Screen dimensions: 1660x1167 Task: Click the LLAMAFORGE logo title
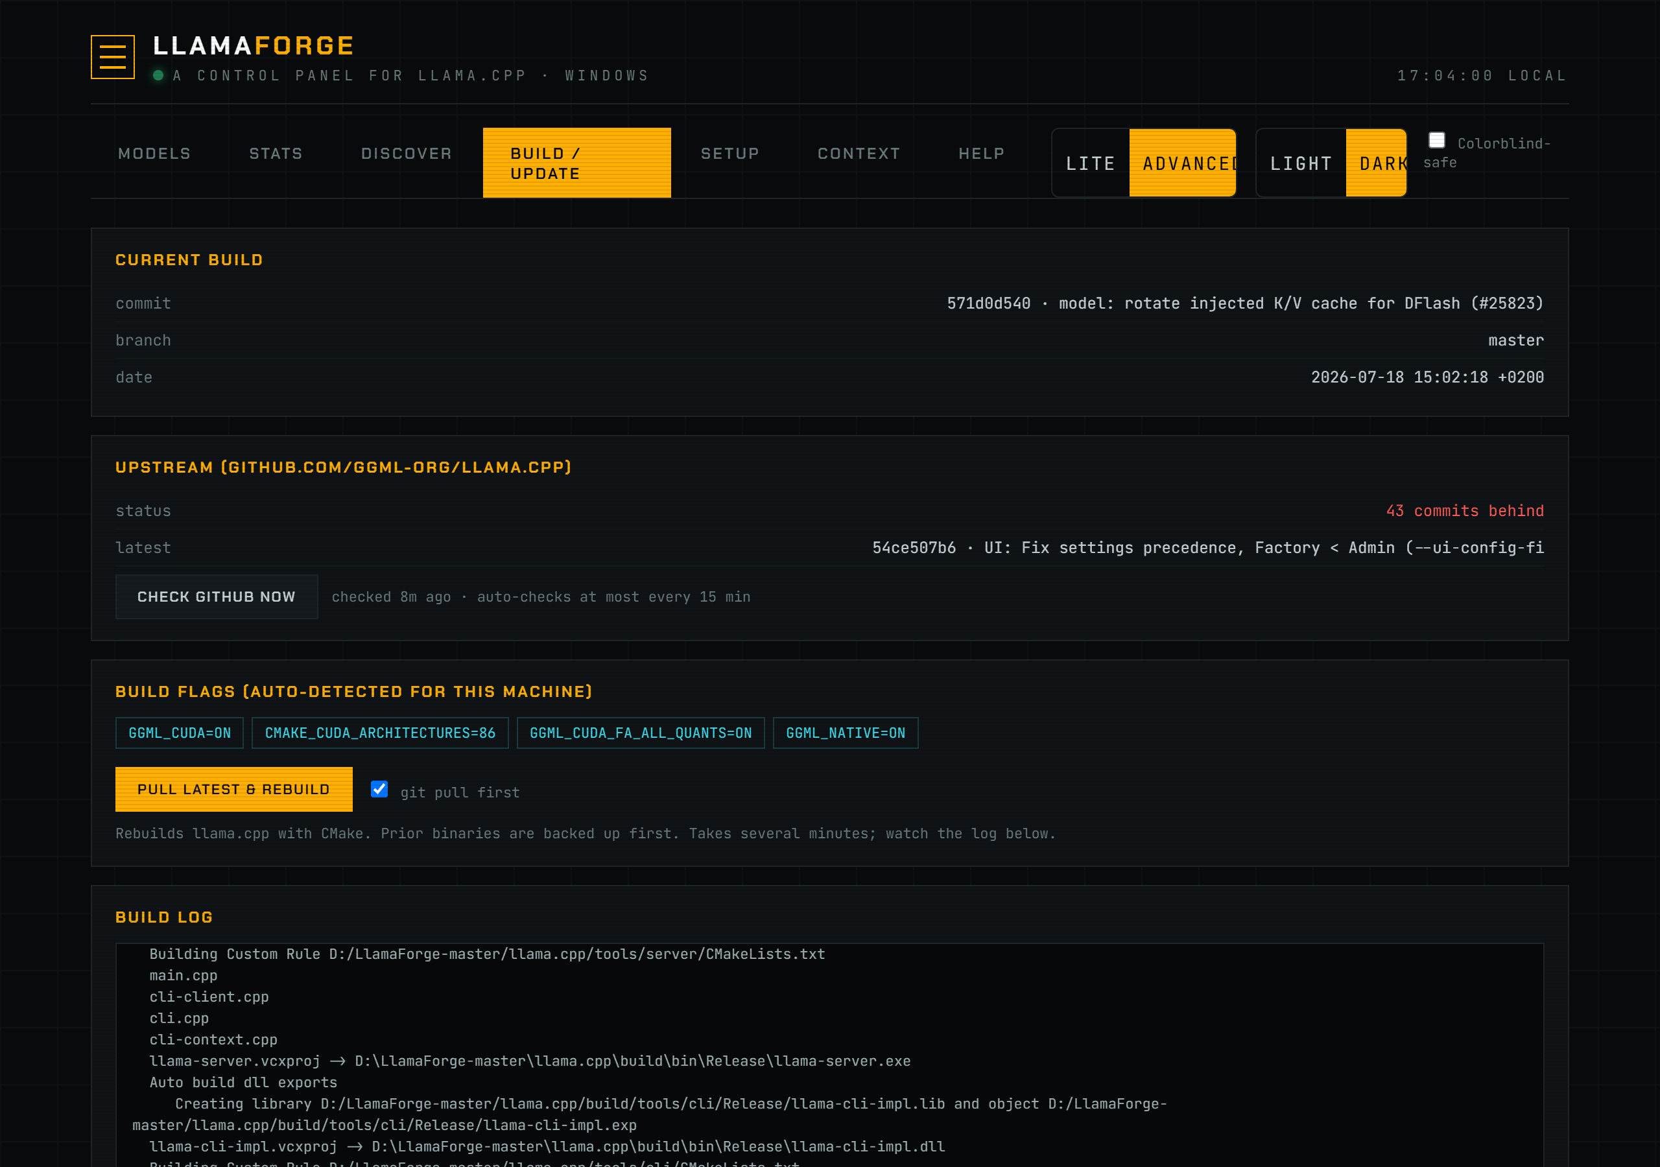pyautogui.click(x=254, y=45)
